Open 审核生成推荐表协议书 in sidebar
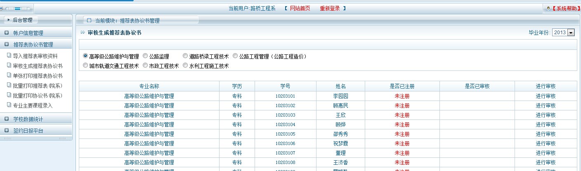Viewport: 581px width, 171px height. (x=37, y=66)
